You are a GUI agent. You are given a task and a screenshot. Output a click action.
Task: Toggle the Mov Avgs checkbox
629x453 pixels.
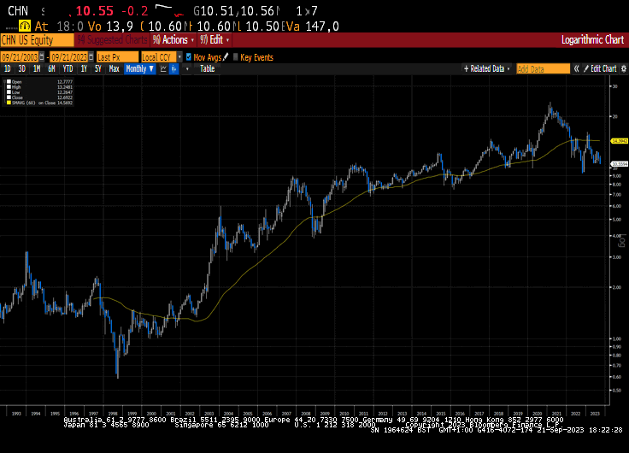[189, 57]
